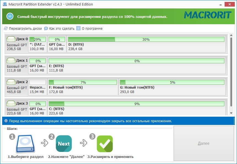Click the info icon in the blue notice bar

tap(6, 121)
